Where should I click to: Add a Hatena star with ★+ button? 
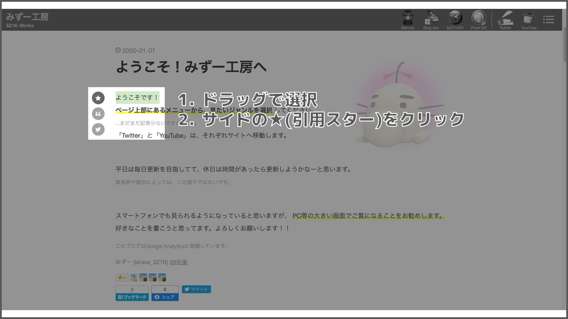(122, 277)
